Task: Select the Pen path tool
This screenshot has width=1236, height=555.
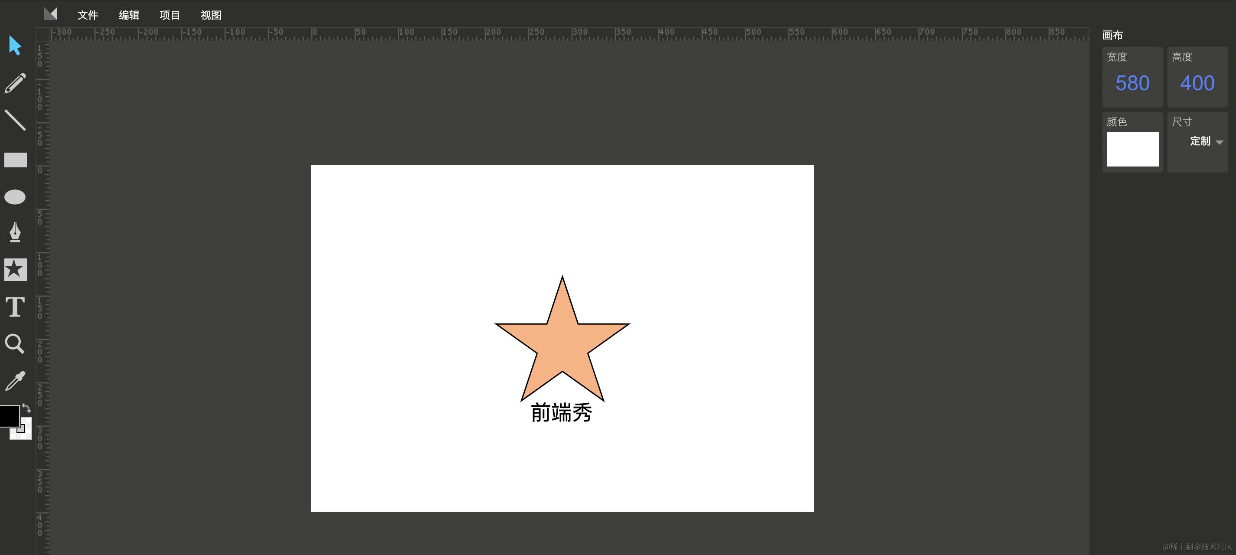Action: pos(15,232)
